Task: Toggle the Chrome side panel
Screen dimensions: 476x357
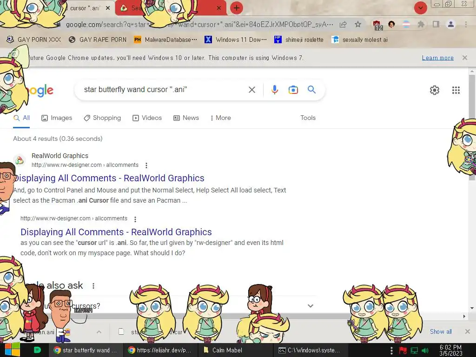Action: [x=436, y=24]
